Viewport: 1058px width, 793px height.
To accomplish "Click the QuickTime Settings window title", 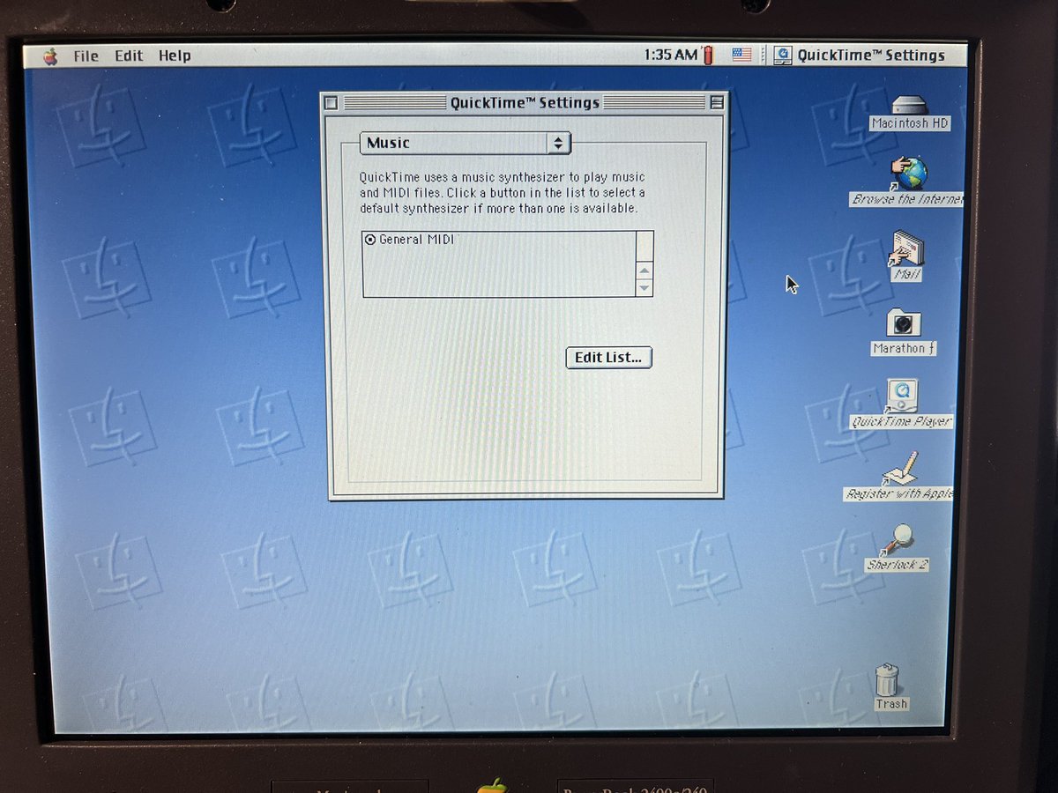I will tap(525, 103).
